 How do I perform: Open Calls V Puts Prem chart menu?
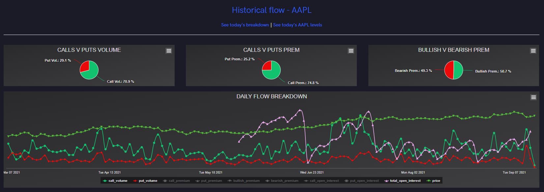pos(351,51)
